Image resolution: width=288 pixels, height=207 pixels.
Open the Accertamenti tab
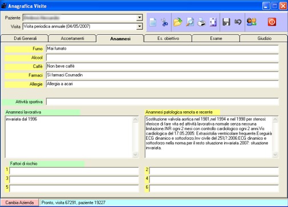pyautogui.click(x=72, y=38)
